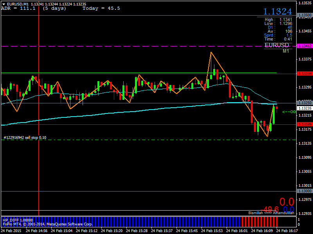Click the 24 Feb 15:04 time label
Image resolution: width=313 pixels, height=234 pixels.
[x=62, y=231]
